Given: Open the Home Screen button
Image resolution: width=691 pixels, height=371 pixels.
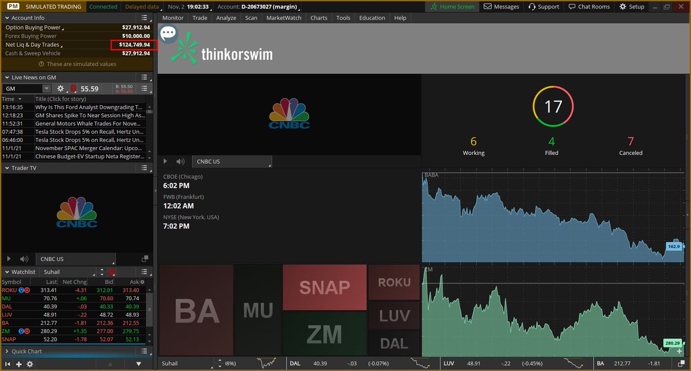Looking at the screenshot, I should (453, 6).
